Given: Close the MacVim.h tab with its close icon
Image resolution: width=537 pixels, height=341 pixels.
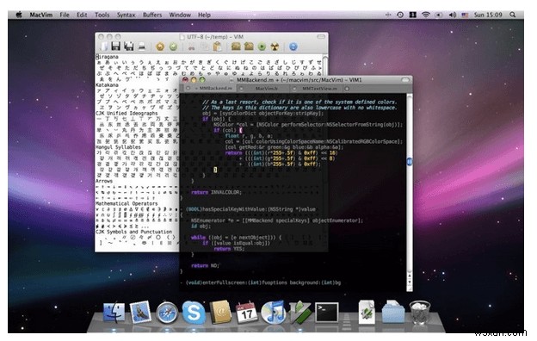Looking at the screenshot, I should pos(241,89).
